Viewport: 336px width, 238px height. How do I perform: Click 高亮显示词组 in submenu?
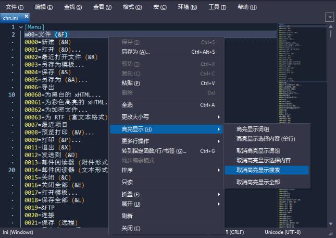pos(253,129)
